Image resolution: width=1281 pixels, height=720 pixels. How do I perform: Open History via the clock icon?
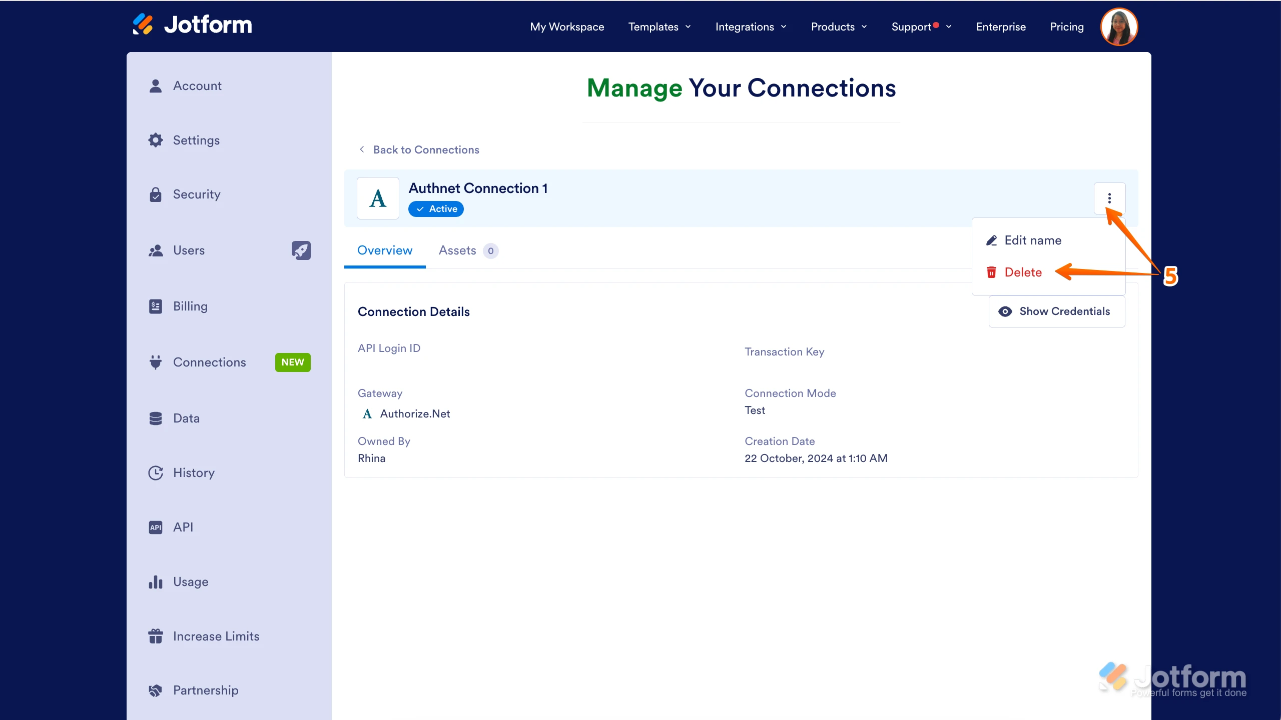tap(155, 472)
